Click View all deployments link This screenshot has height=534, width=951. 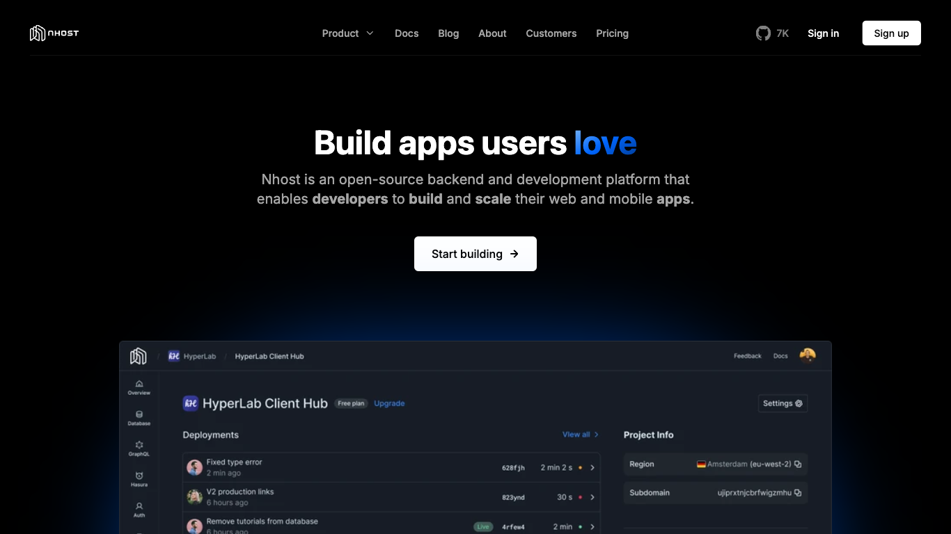point(581,435)
